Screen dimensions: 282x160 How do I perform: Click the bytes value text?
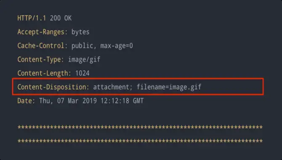(x=80, y=32)
